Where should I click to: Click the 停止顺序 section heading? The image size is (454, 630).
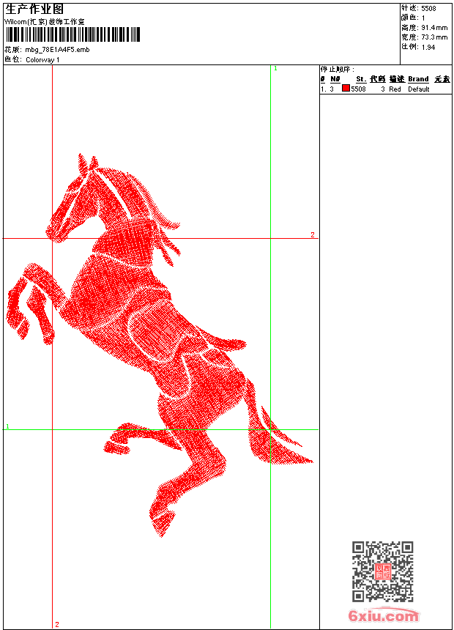point(337,70)
